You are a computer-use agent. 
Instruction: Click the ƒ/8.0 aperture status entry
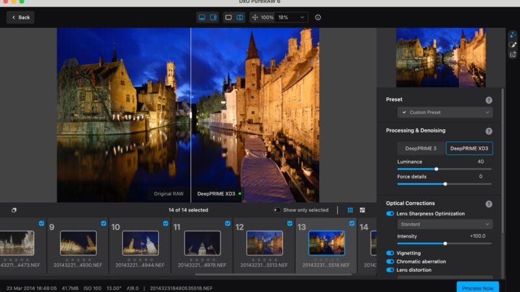(133, 288)
